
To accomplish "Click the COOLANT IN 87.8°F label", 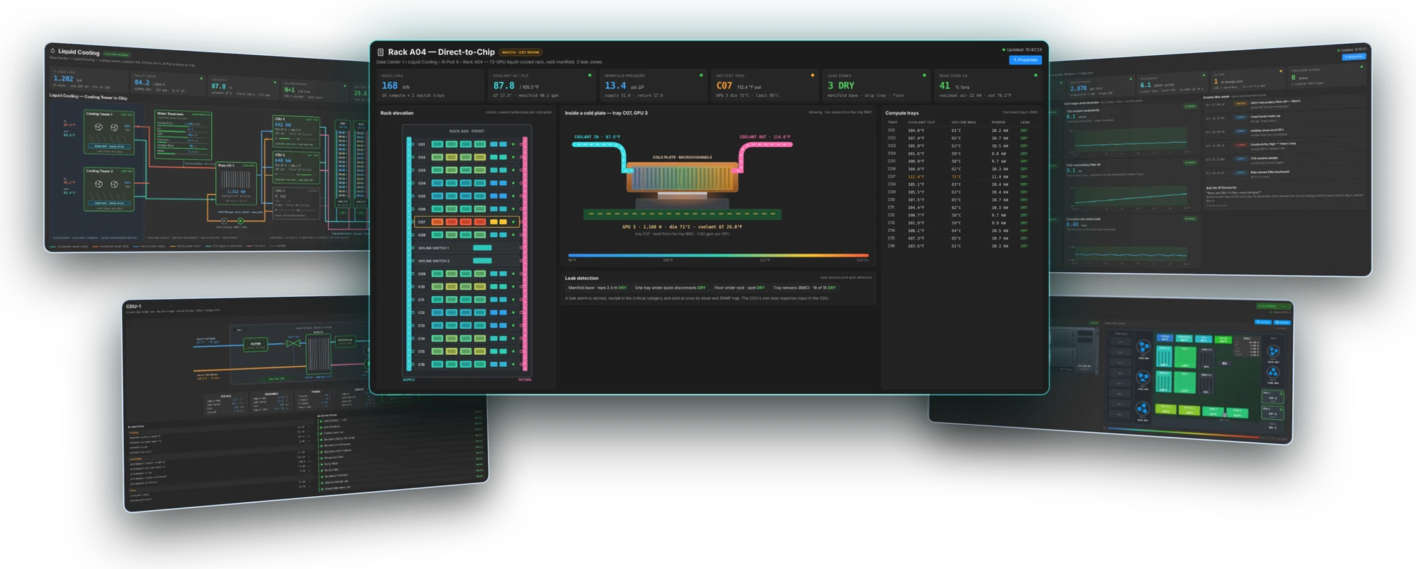I will [597, 137].
